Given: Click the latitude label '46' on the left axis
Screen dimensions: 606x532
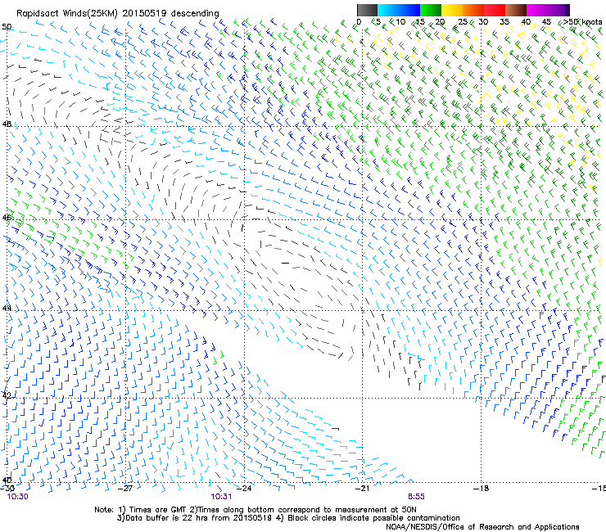Looking at the screenshot, I should click(7, 218).
